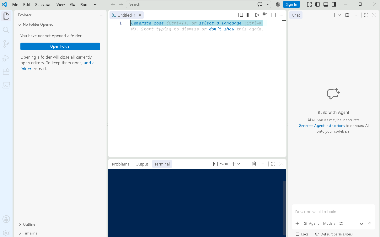Open chat from the search bar icon

coord(260,4)
